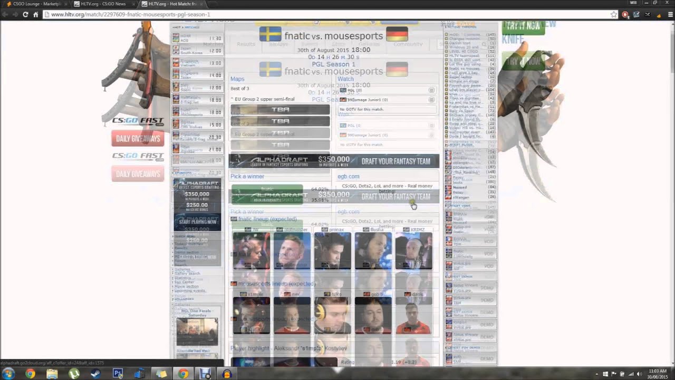Open Photoshop from the taskbar
Viewport: 675px width, 380px height.
pos(118,374)
